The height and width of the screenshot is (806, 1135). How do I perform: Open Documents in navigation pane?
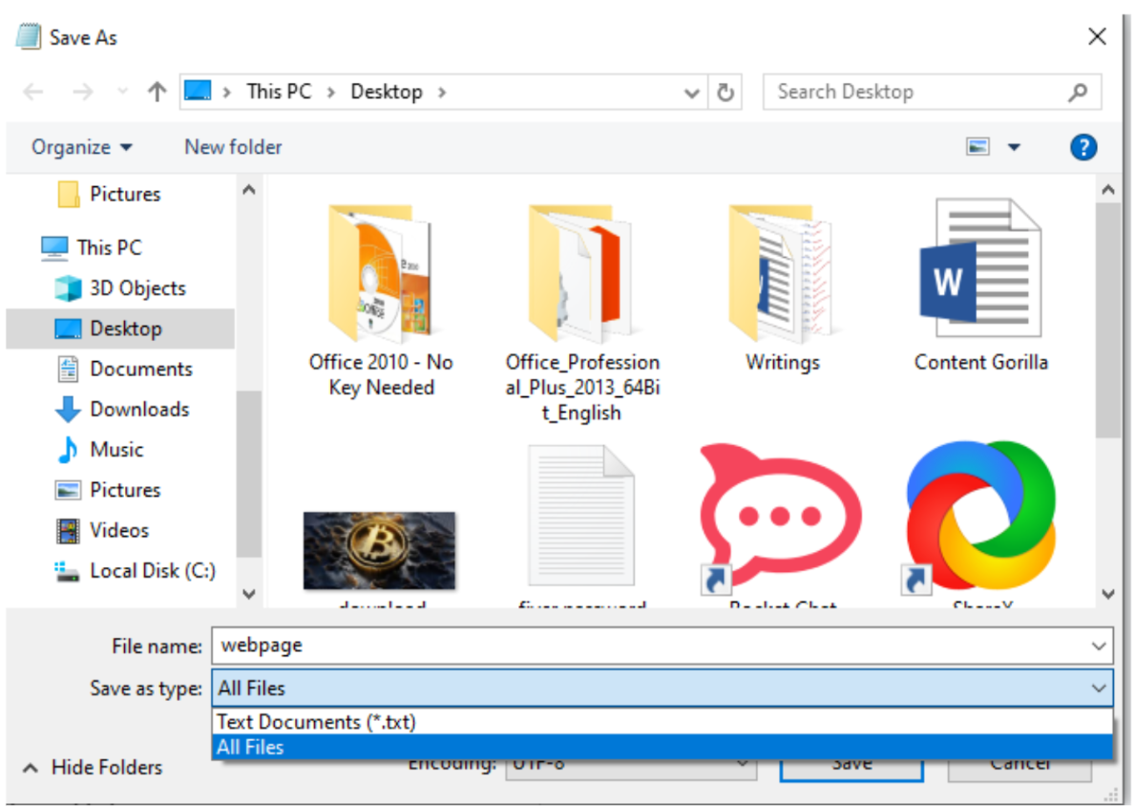pyautogui.click(x=124, y=370)
